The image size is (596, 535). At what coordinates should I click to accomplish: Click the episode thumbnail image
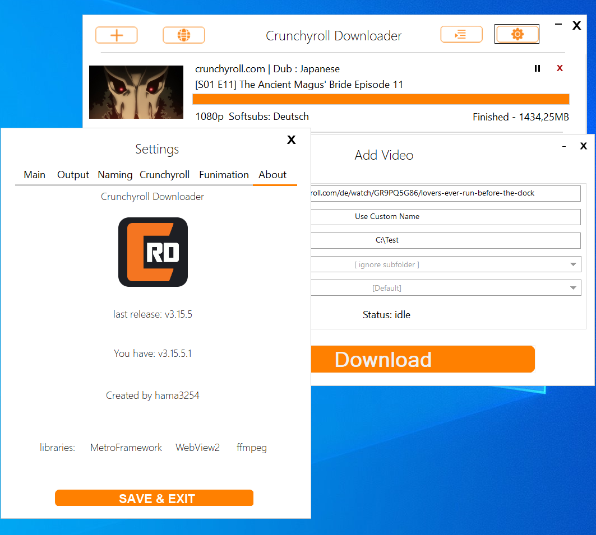click(x=136, y=92)
